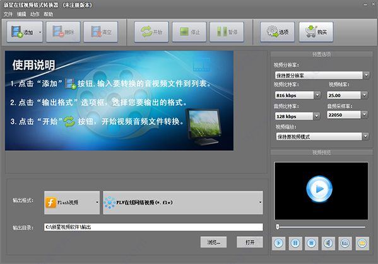This screenshot has height=264, width=378.
Task: Click the 浏览 browse button
Action: pyautogui.click(x=213, y=242)
